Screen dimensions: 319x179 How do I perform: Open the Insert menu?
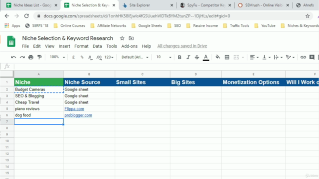coord(64,46)
